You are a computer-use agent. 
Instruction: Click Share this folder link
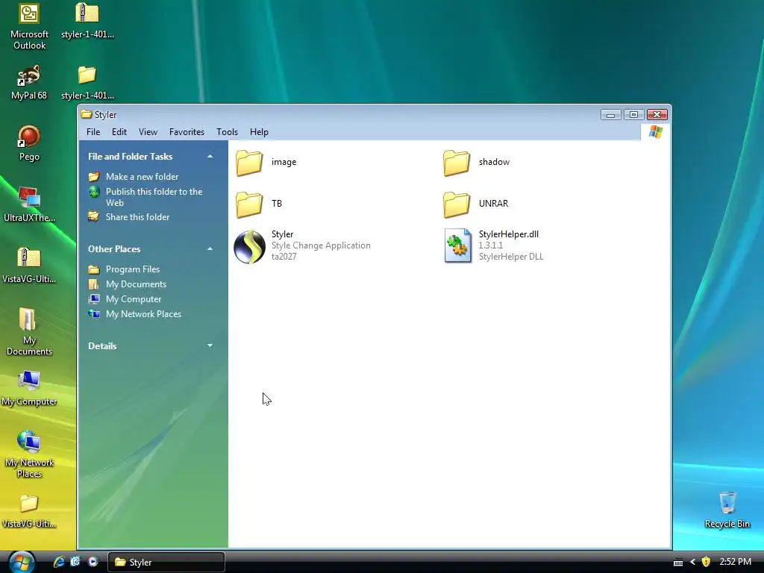point(137,217)
